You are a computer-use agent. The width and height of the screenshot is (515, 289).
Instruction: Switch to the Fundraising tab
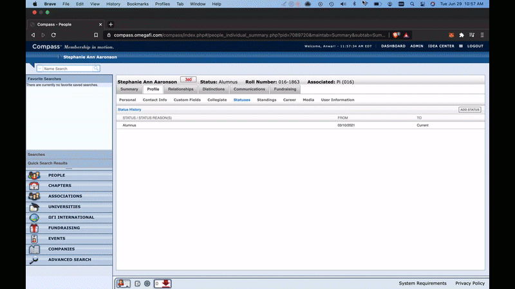pyautogui.click(x=285, y=89)
